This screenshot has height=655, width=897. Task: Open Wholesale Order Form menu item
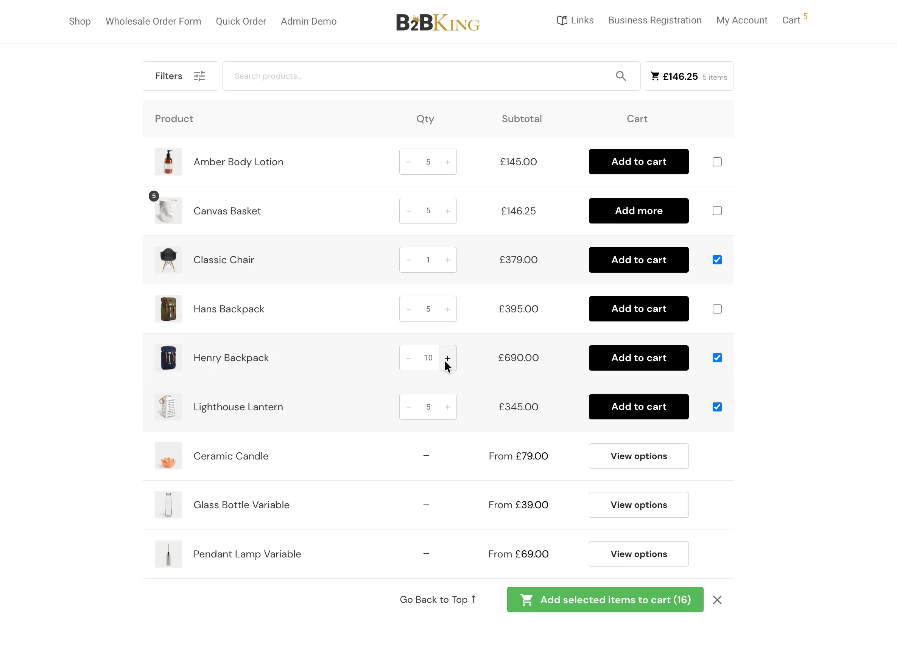[153, 21]
